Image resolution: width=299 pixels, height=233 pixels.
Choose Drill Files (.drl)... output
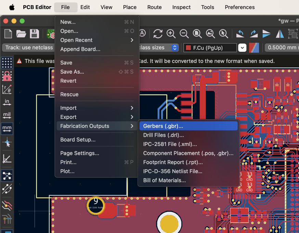pos(188,135)
